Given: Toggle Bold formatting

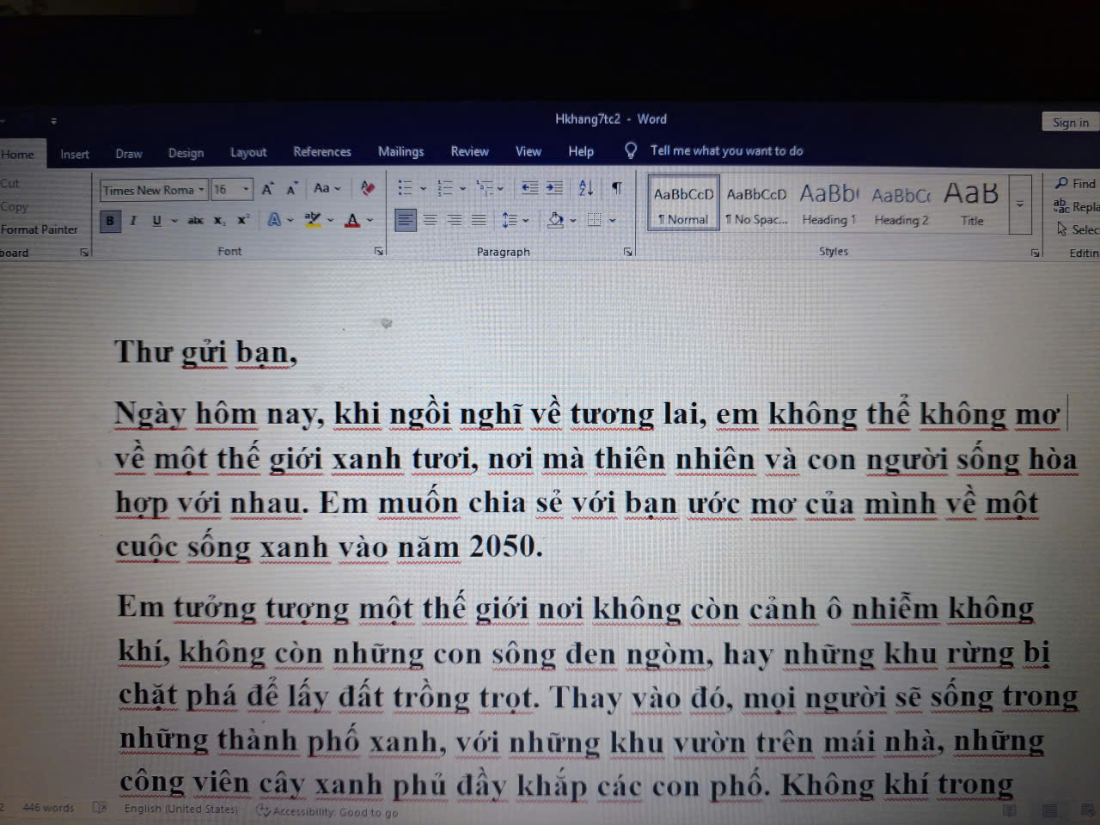Looking at the screenshot, I should [109, 221].
